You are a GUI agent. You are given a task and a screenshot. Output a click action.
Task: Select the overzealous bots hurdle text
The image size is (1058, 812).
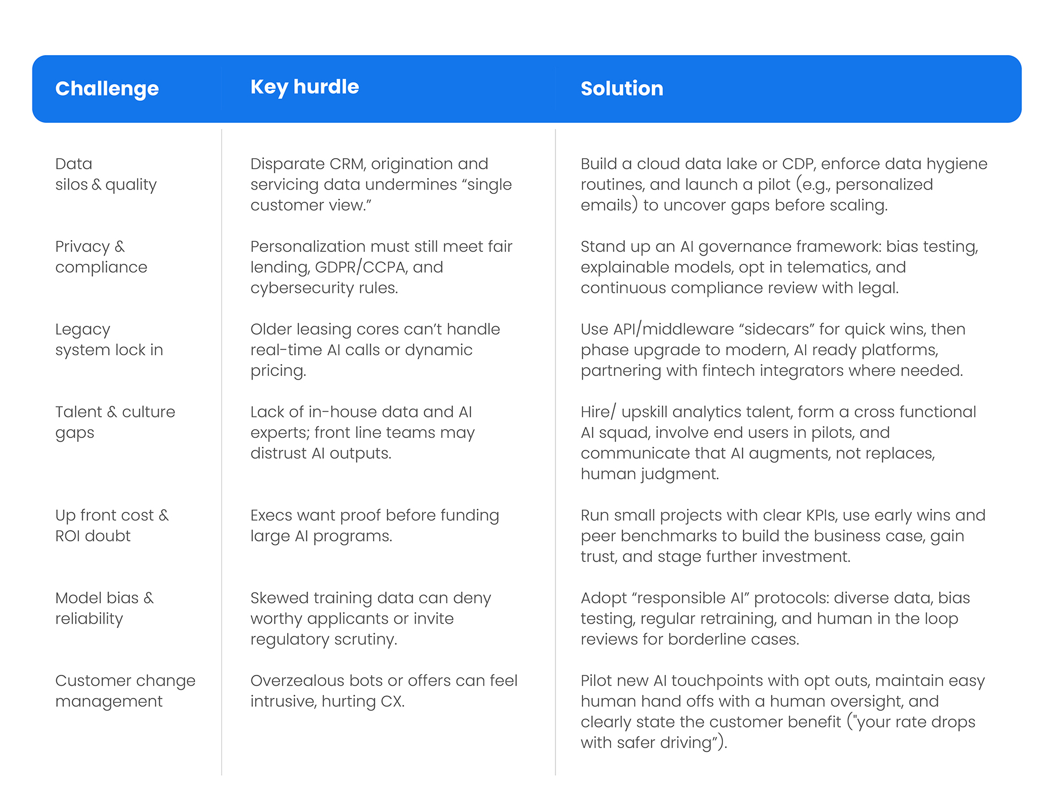coord(384,691)
